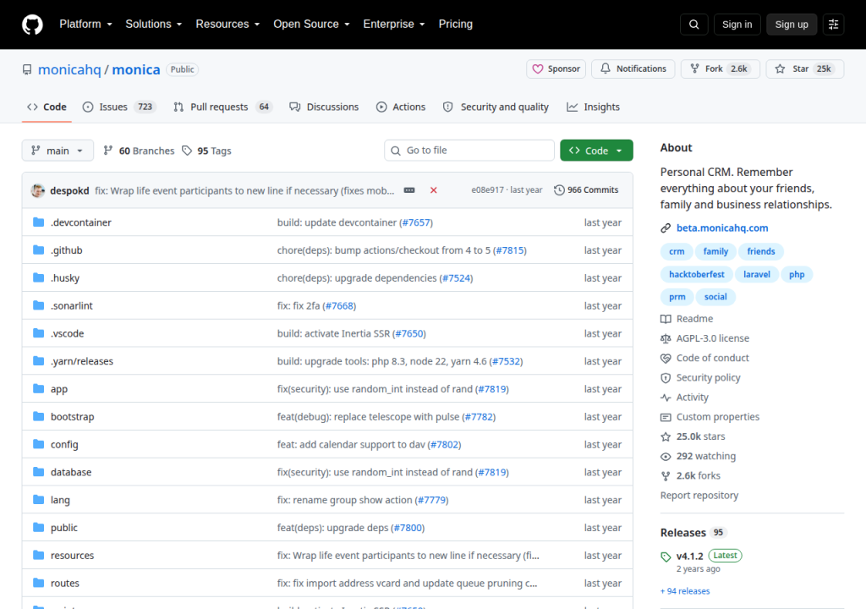Click the AGPL-3.0 license scale icon
Image resolution: width=866 pixels, height=609 pixels.
pos(666,338)
